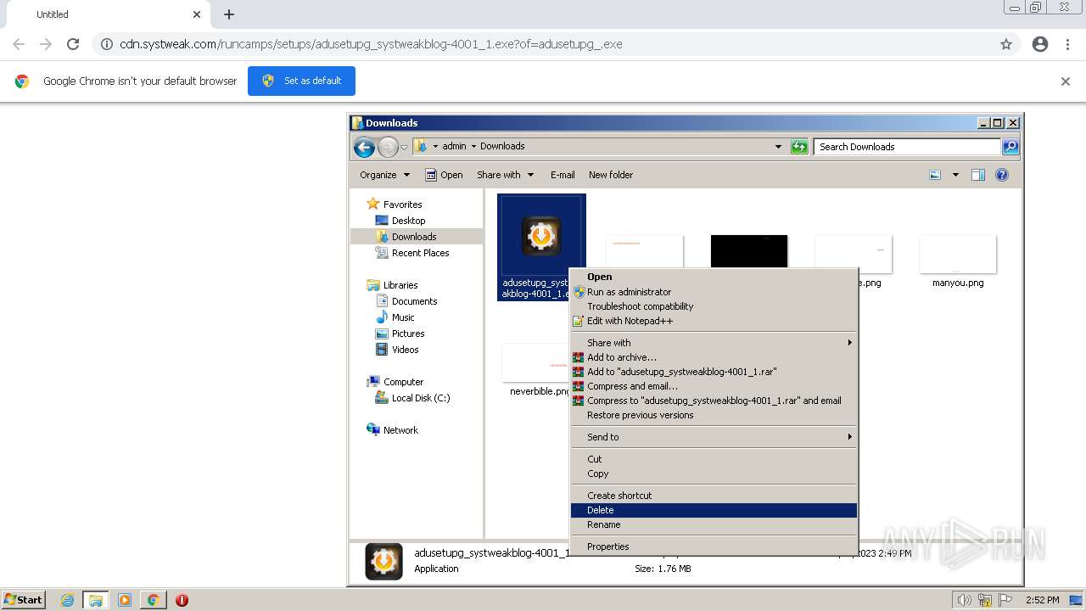The height and width of the screenshot is (611, 1086).
Task: Select the manyou.png thumbnail
Action: pyautogui.click(x=958, y=254)
